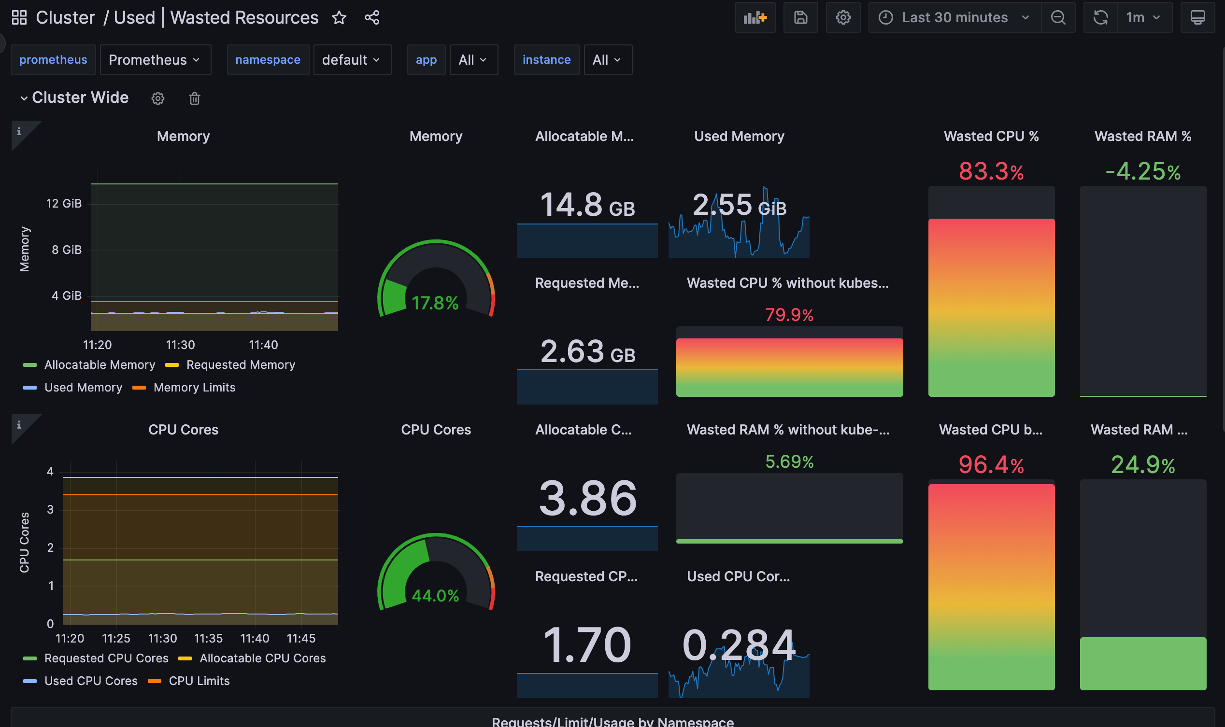Delete the Cluster Wide row
The image size is (1225, 727).
coord(195,98)
